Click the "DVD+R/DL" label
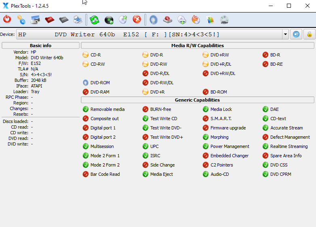 [221, 64]
